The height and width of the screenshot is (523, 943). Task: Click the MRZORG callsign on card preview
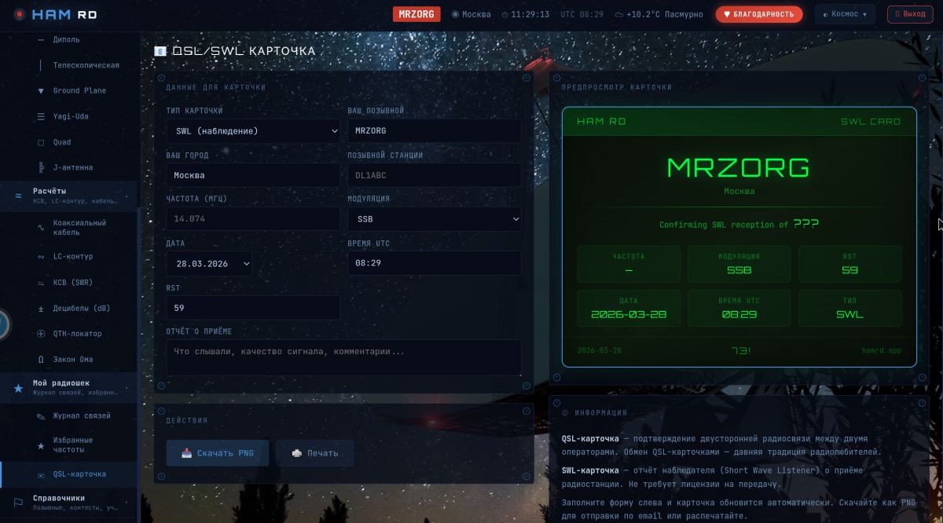pos(739,167)
